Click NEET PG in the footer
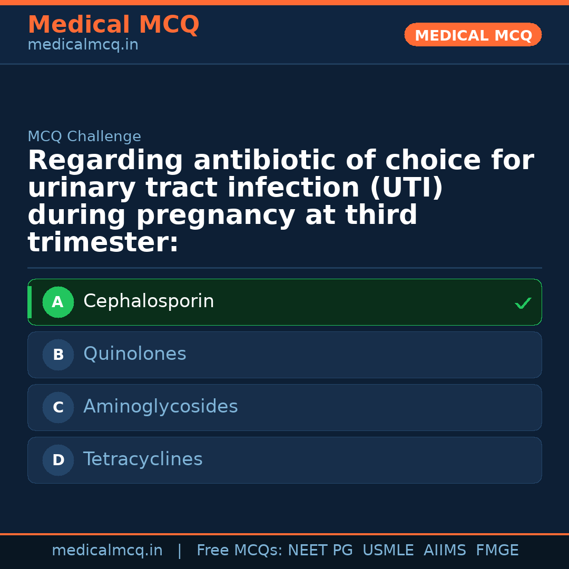 coord(320,551)
